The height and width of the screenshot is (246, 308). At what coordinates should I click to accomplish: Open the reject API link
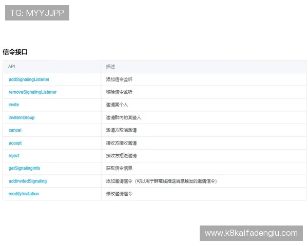click(14, 156)
